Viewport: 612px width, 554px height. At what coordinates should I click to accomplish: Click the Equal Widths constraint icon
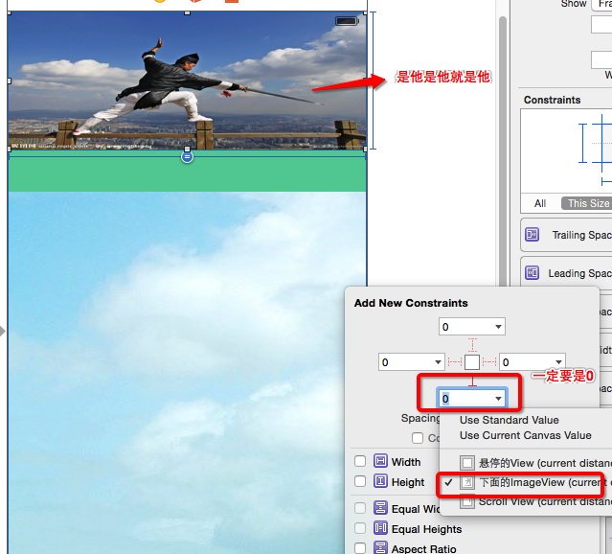pos(380,508)
